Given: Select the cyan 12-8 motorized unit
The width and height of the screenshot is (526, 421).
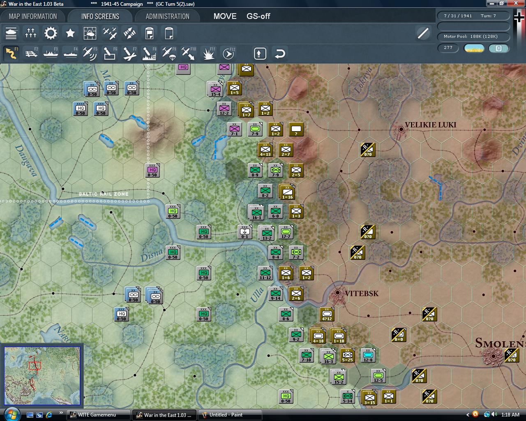Looking at the screenshot, I should point(368,355).
